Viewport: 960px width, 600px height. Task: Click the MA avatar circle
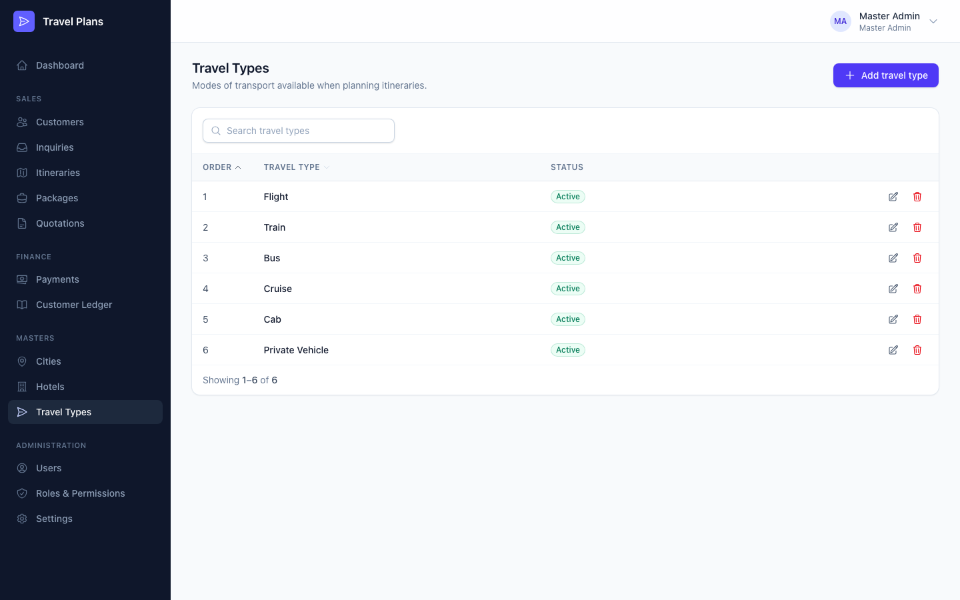(841, 21)
